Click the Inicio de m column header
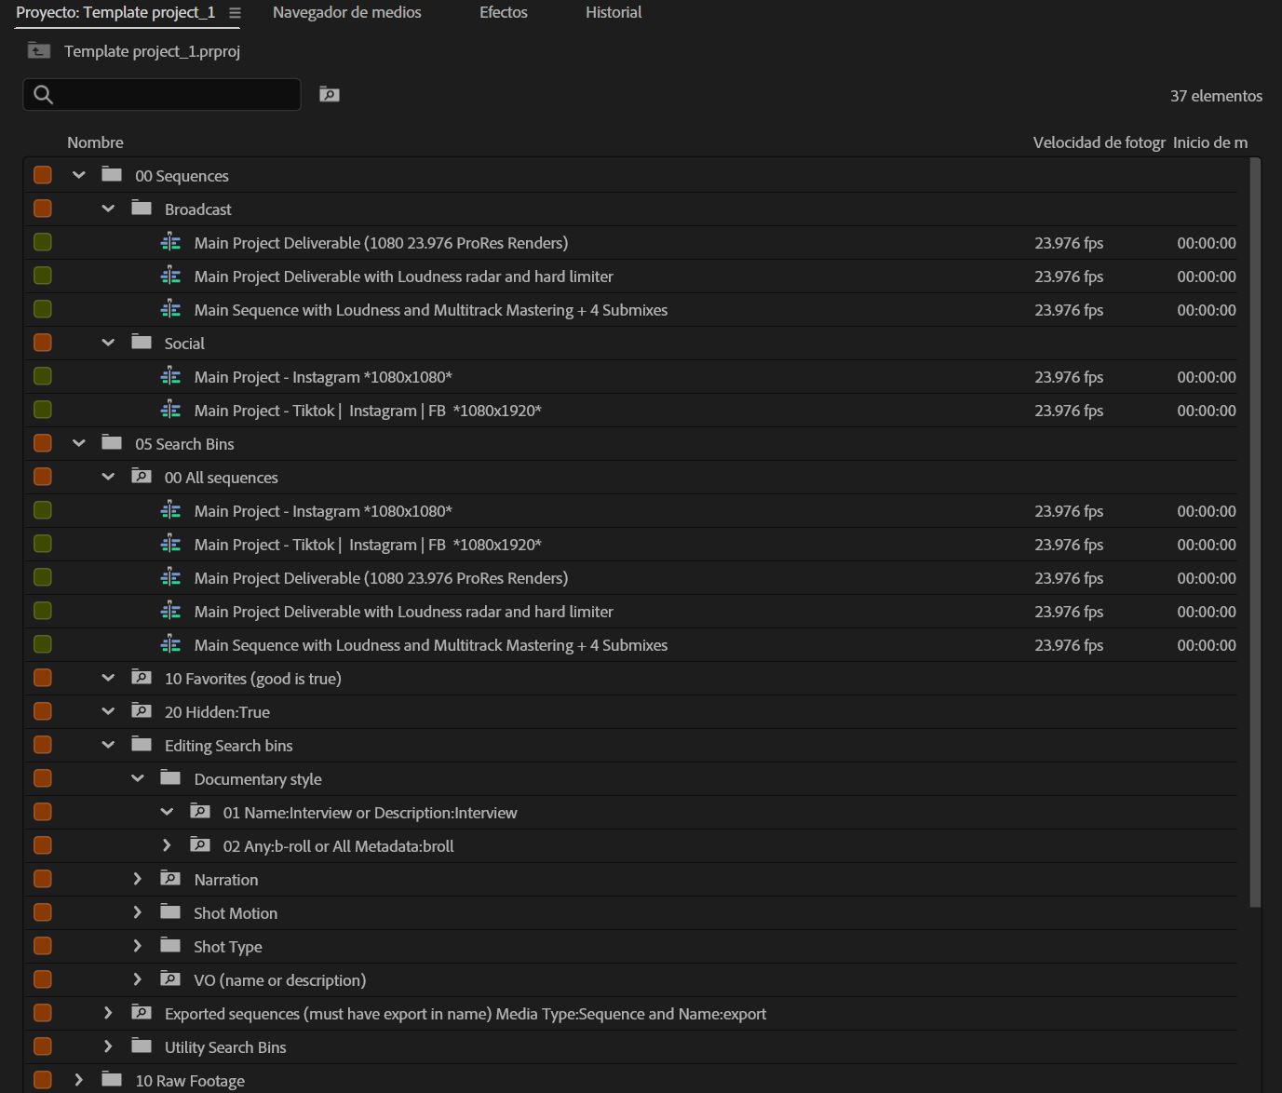This screenshot has width=1282, height=1093. (1210, 142)
